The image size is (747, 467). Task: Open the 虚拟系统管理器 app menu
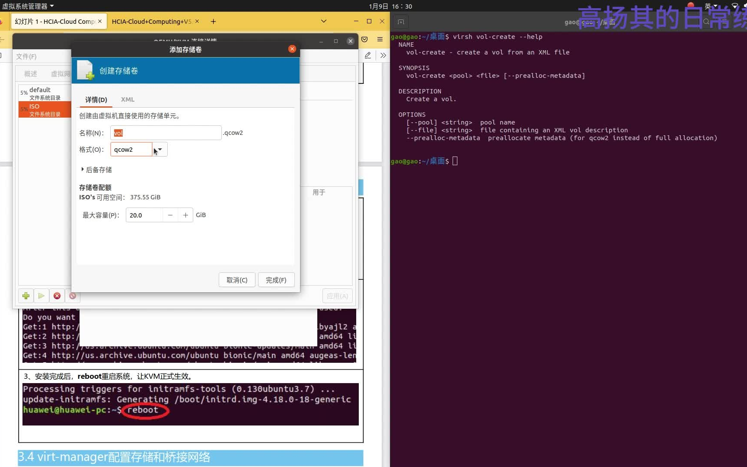(x=28, y=6)
